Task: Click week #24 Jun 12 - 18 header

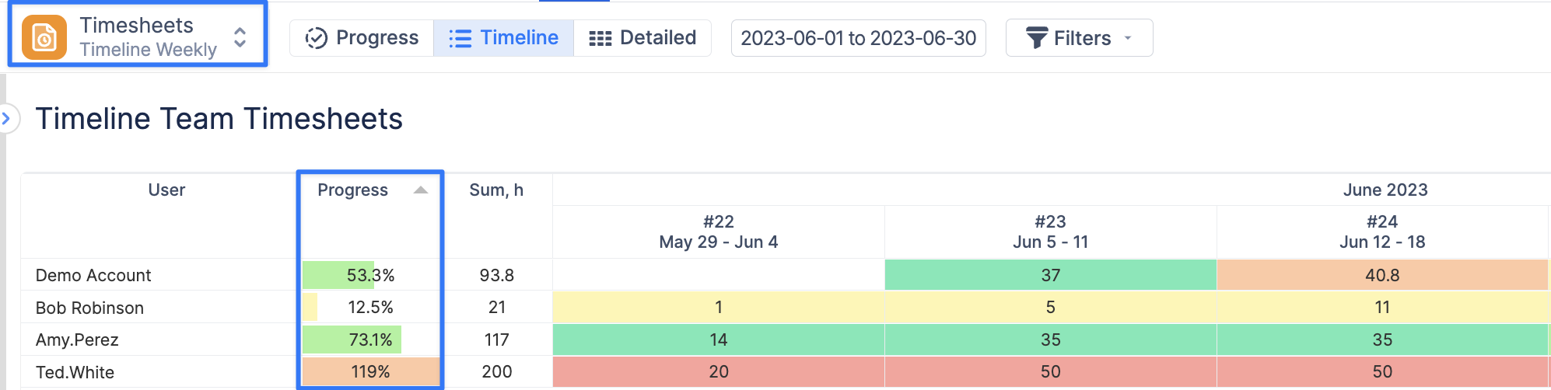Action: point(1382,232)
